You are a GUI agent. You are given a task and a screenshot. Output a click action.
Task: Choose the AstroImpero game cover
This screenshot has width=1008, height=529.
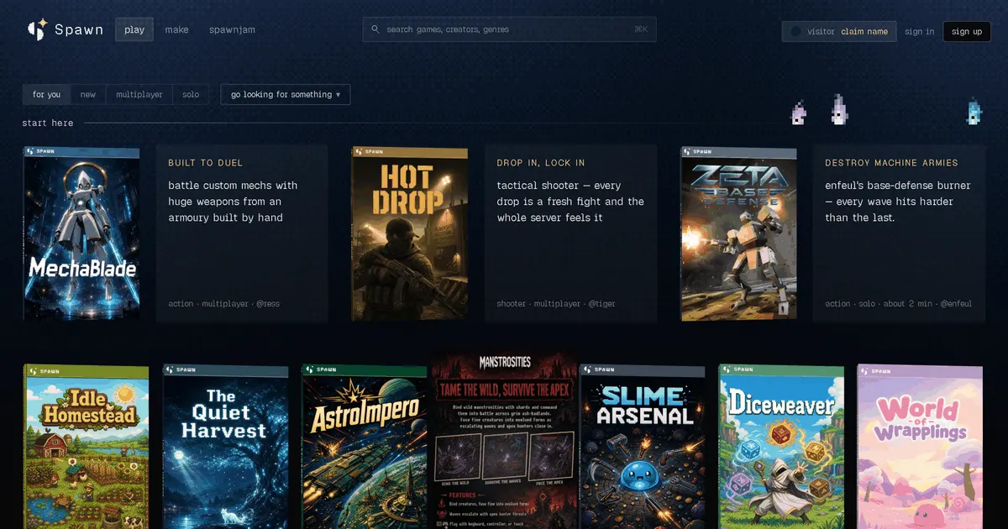coord(365,447)
